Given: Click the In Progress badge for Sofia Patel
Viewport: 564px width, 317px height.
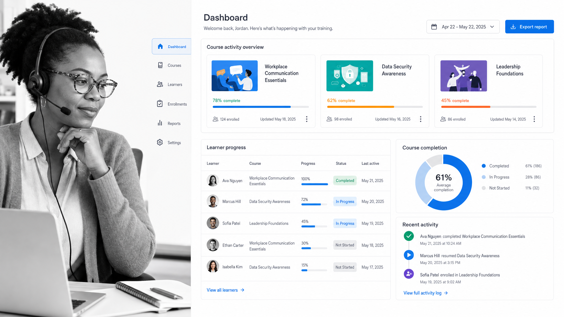Looking at the screenshot, I should [x=345, y=223].
